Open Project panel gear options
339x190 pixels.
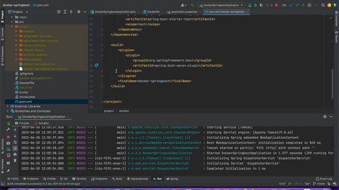click(x=79, y=12)
